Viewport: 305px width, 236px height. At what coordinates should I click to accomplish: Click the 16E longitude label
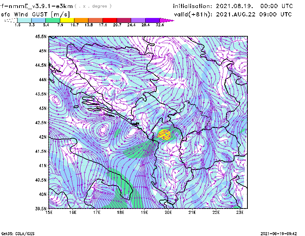(73, 212)
